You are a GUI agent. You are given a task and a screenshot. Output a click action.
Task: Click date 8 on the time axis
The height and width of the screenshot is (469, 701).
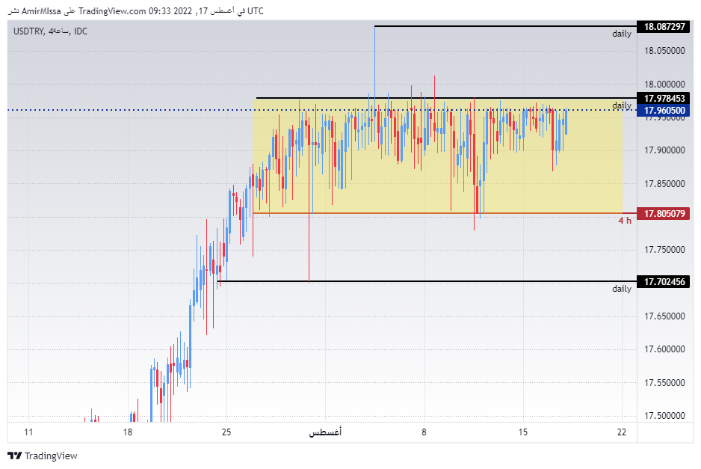click(x=424, y=432)
